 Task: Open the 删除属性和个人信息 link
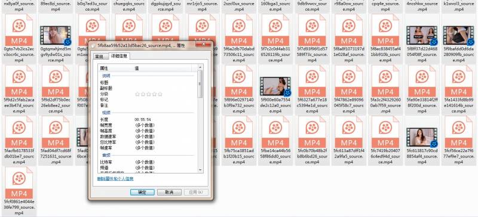coord(115,179)
